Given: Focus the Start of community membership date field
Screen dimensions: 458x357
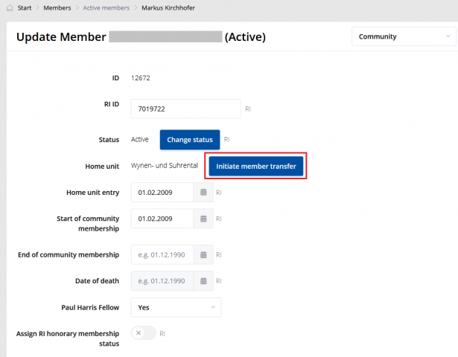Looking at the screenshot, I should (162, 219).
